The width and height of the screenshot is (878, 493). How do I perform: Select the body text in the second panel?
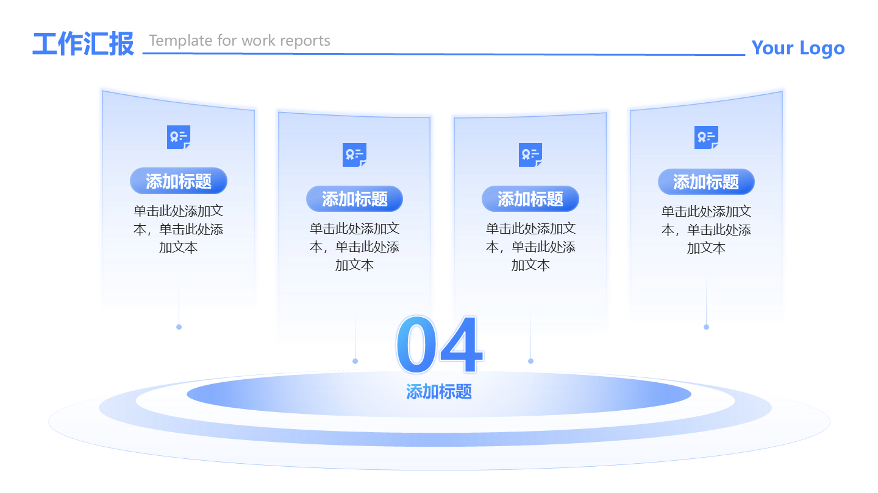354,246
